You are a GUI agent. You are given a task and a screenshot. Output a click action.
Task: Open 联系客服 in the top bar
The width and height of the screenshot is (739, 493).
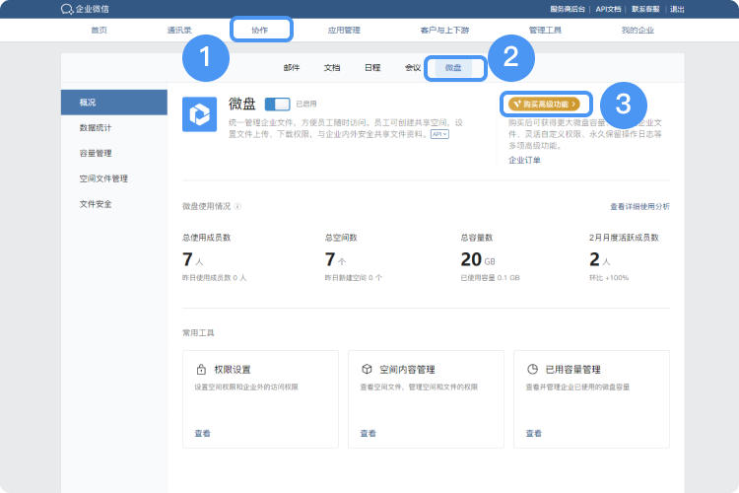point(645,9)
